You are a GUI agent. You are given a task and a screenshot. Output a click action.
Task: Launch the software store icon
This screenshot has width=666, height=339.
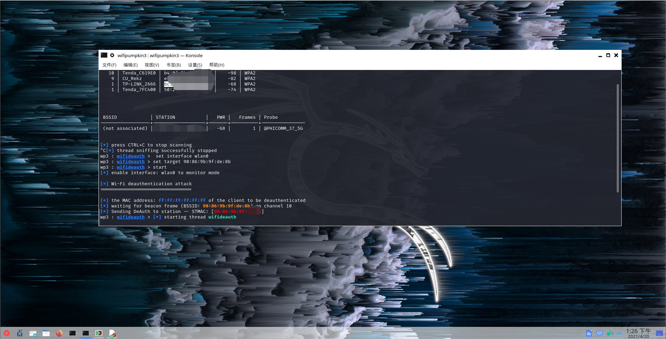coord(33,333)
